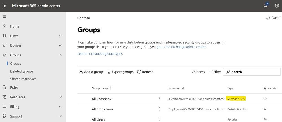The image size is (282, 122).
Task: Open Shared mailboxes page
Action: click(x=23, y=79)
